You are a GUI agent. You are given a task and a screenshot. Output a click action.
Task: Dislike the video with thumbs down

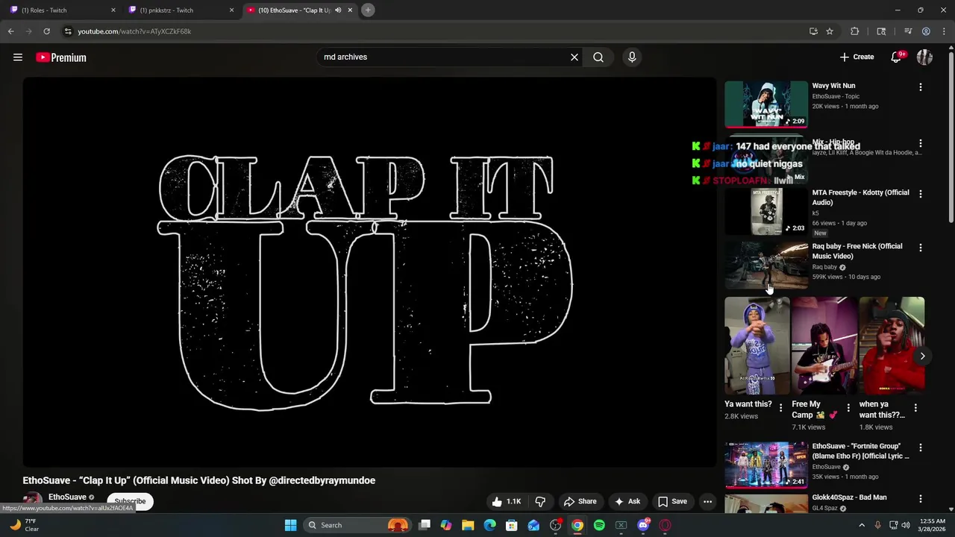[541, 501]
